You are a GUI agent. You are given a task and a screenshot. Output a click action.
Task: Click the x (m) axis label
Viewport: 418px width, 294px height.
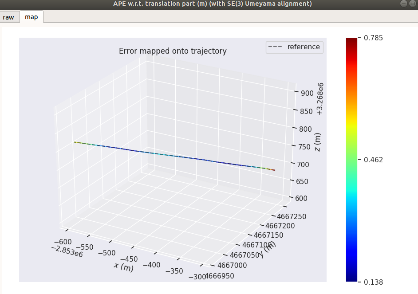click(124, 267)
